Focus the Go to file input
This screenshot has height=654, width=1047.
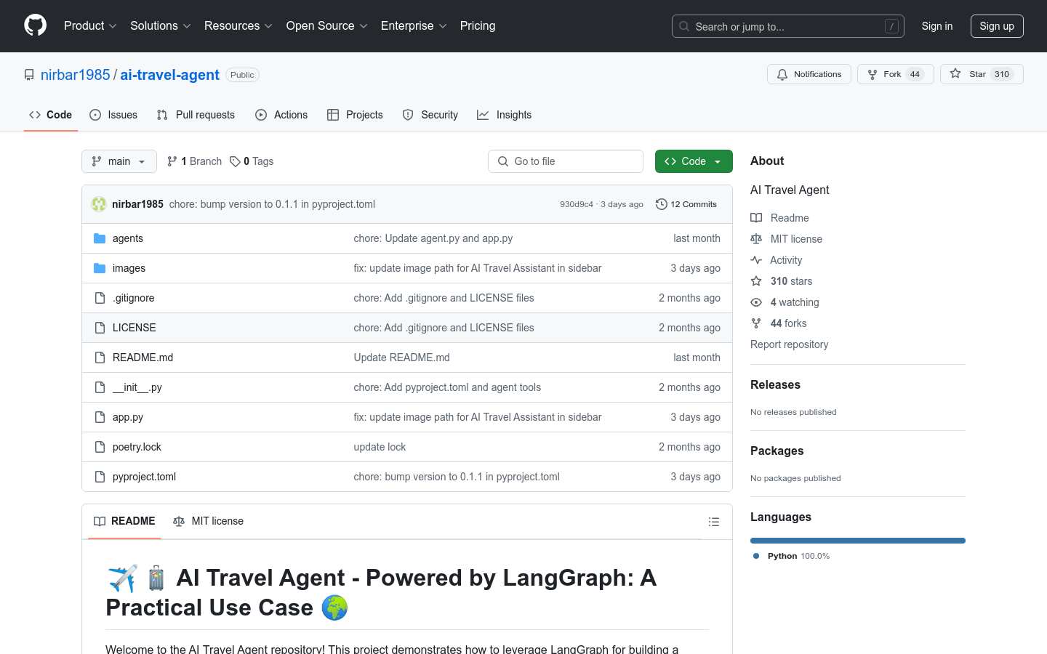(x=566, y=161)
